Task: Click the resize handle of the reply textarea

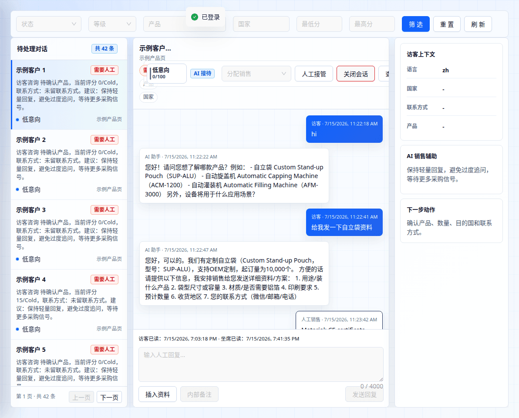Action: click(381, 379)
